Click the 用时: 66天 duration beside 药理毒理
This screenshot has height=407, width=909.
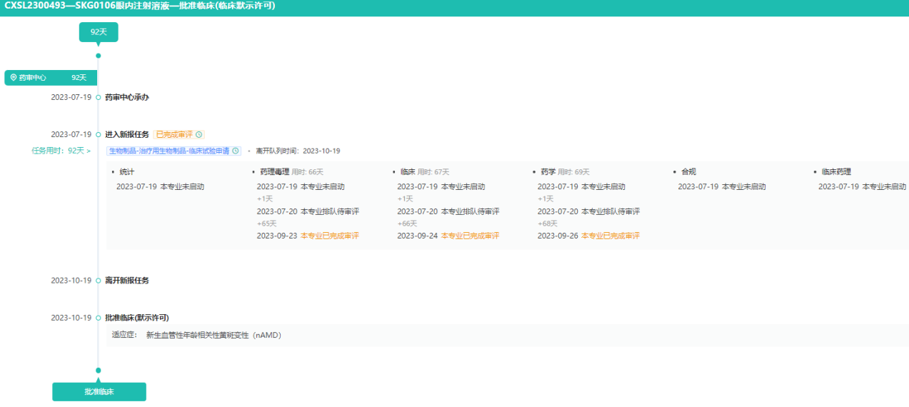[308, 172]
